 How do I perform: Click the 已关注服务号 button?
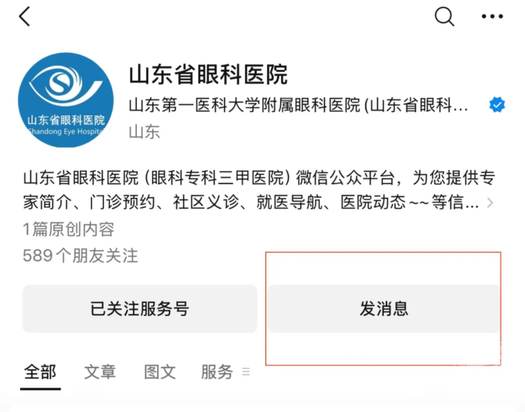[x=140, y=309]
